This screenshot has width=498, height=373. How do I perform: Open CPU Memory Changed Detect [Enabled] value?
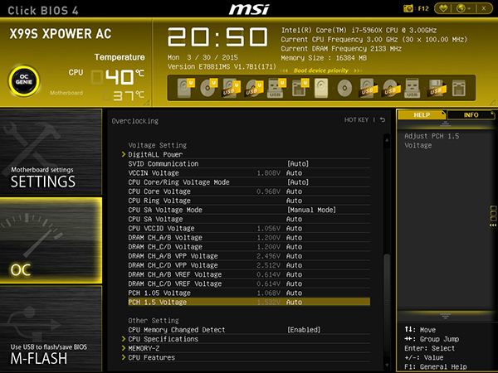tap(304, 330)
